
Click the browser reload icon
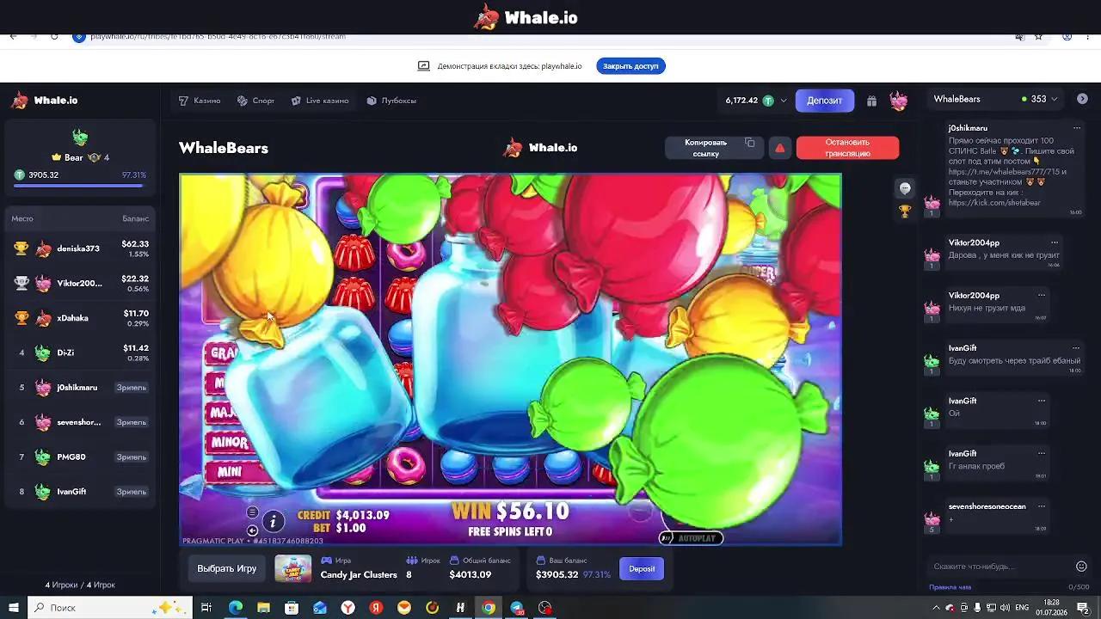(54, 37)
